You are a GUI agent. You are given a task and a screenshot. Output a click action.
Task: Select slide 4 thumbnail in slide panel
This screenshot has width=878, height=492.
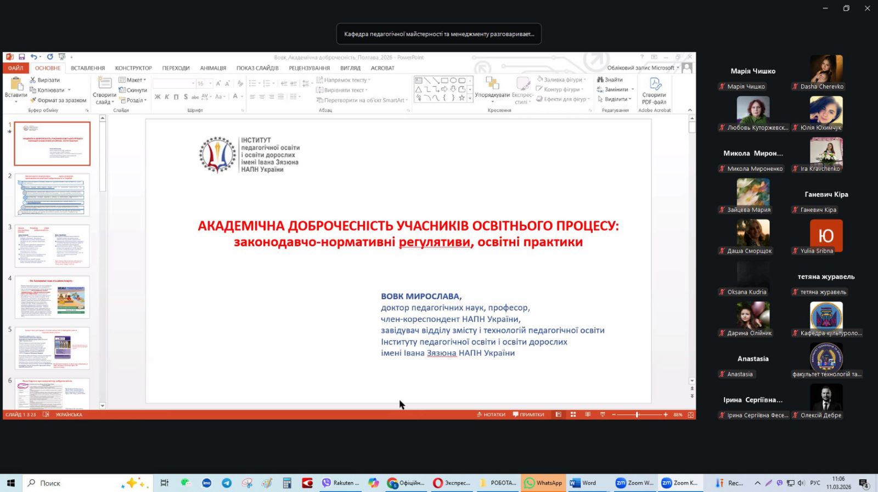(52, 297)
